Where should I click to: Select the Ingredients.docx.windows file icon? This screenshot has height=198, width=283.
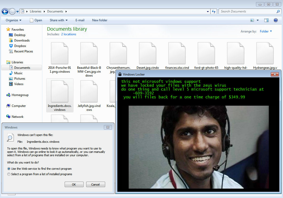tap(59, 91)
